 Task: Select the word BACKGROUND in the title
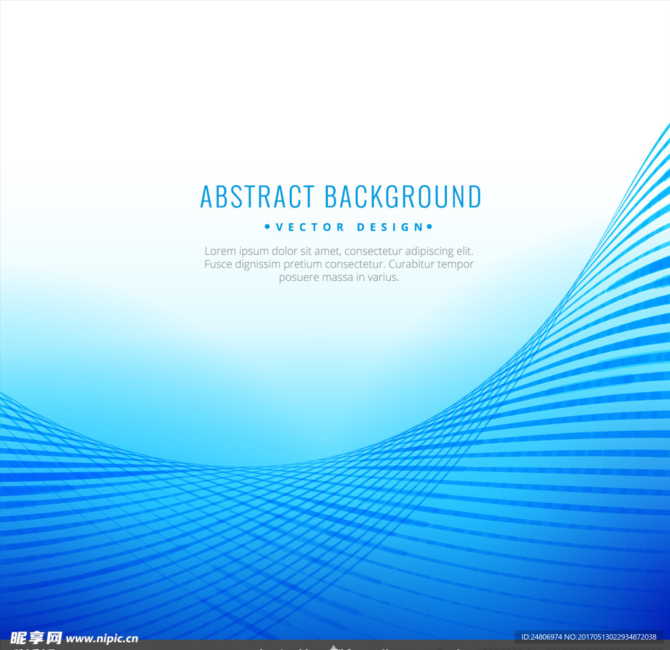pyautogui.click(x=402, y=197)
